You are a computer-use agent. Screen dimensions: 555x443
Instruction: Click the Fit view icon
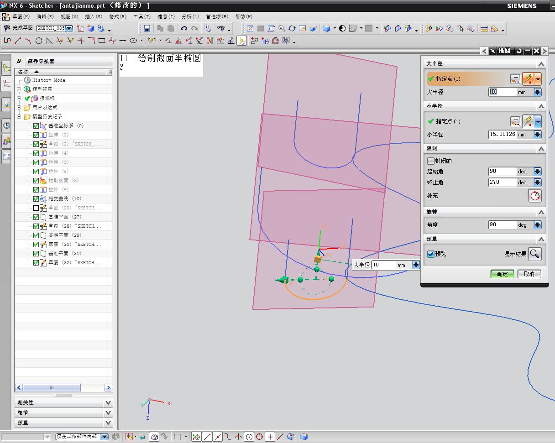point(250,28)
